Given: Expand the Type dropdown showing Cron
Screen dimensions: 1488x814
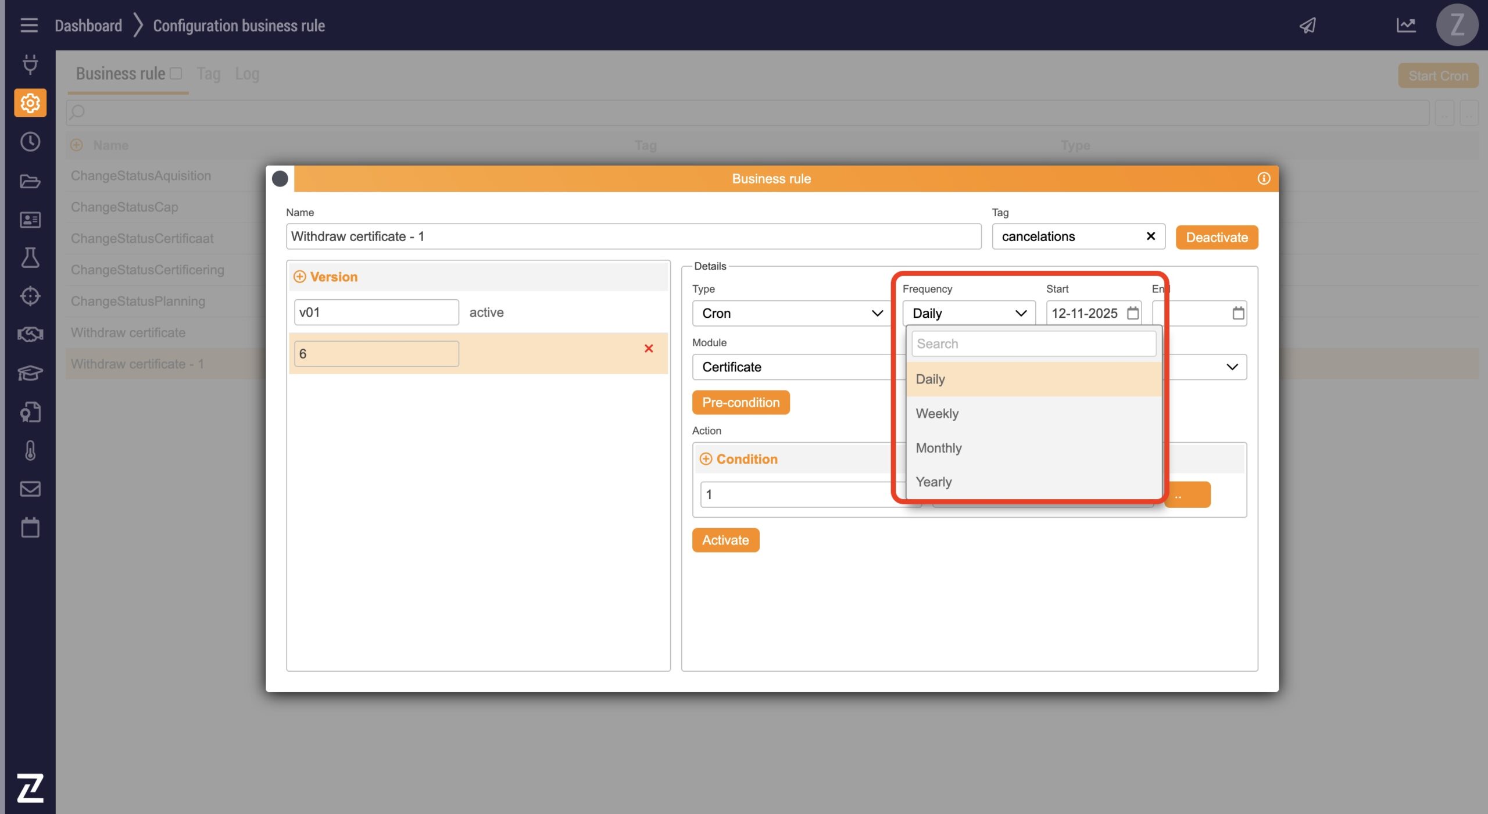Looking at the screenshot, I should coord(791,314).
